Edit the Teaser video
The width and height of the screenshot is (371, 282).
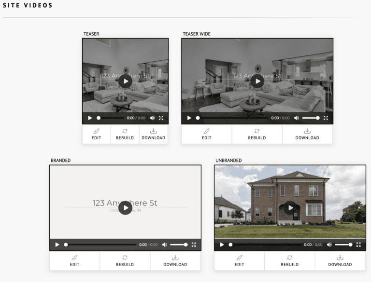(x=97, y=134)
